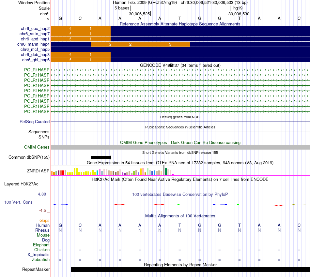Select the chr6_dbb_hap3 label
Screen dimensions: 310x277
click(35, 54)
